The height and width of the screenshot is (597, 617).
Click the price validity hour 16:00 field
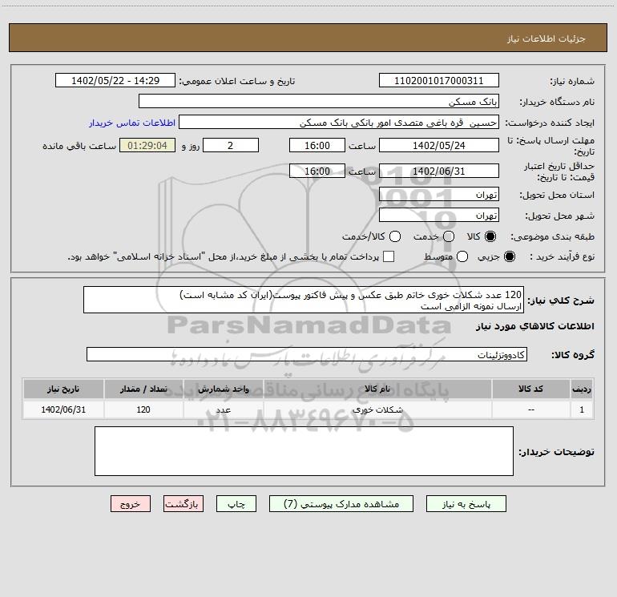coord(317,171)
